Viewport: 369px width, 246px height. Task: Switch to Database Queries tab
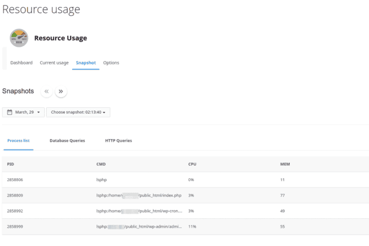67,141
